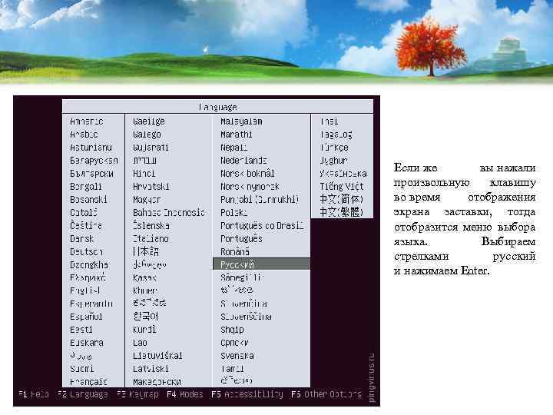Choose Hrvatski language

151,186
